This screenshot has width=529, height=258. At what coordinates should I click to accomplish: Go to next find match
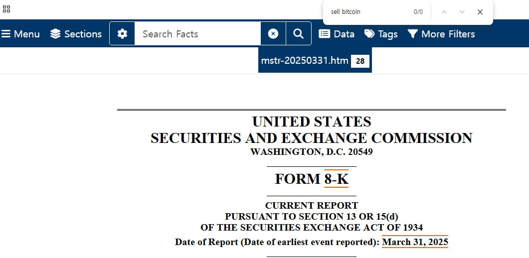point(462,12)
